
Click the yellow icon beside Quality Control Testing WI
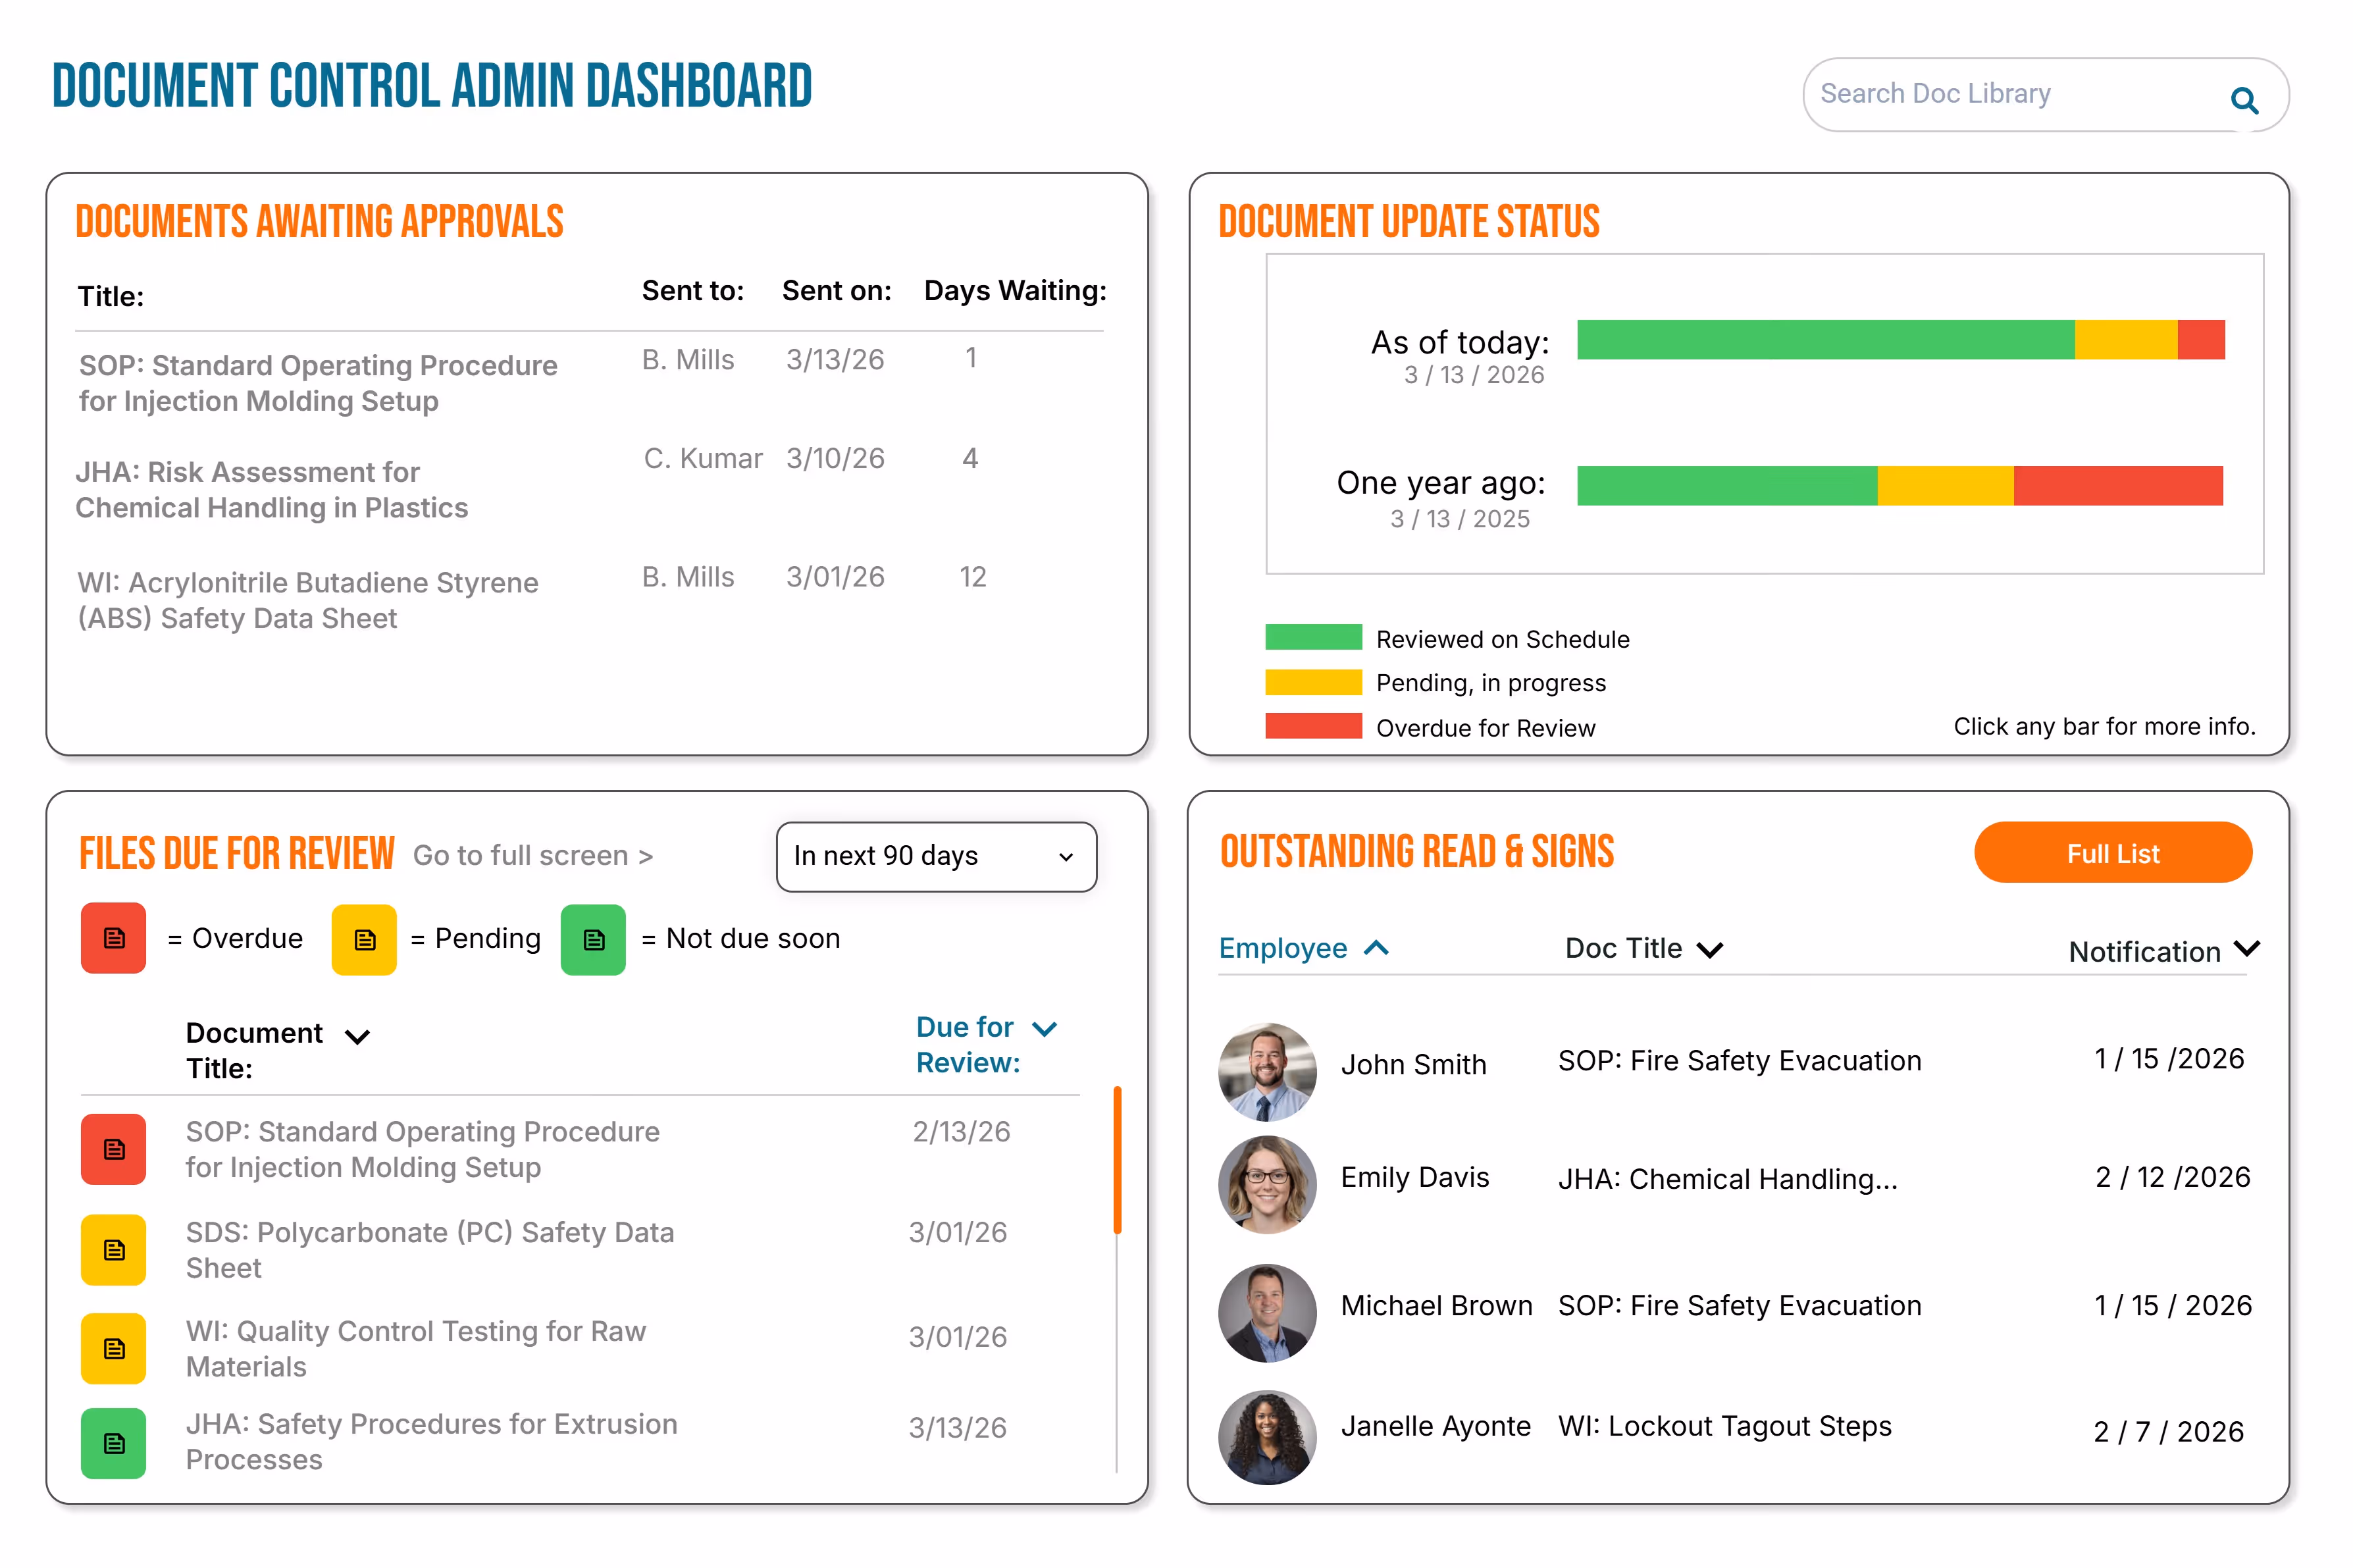click(113, 1348)
